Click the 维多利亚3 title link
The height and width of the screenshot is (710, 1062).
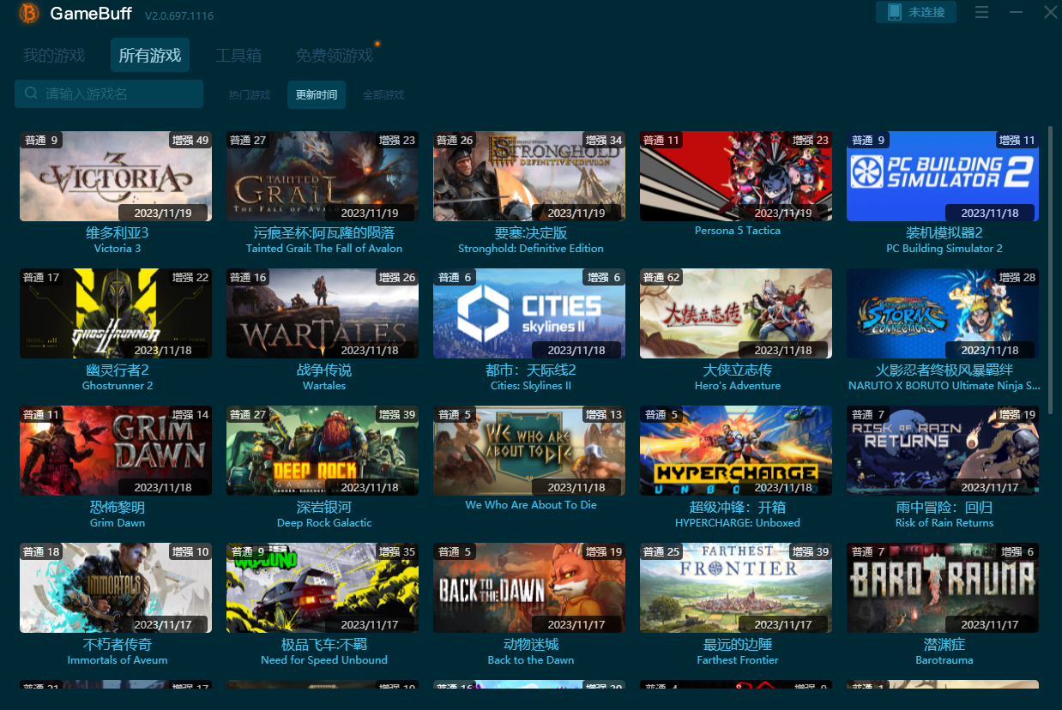[x=118, y=232]
